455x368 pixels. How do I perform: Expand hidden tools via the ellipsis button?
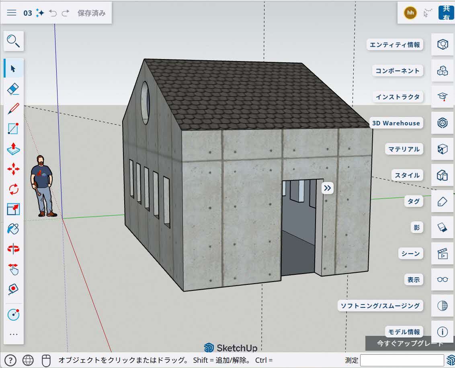tap(13, 334)
